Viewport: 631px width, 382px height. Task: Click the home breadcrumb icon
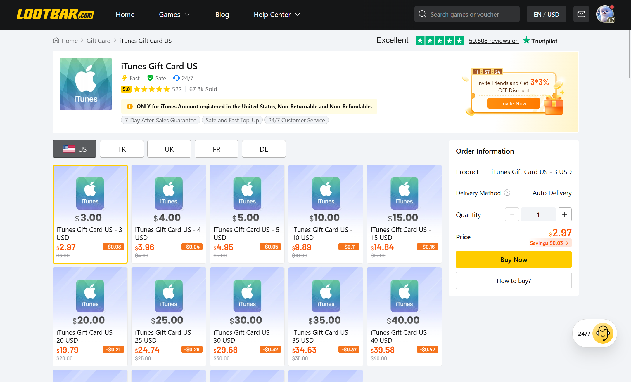56,40
